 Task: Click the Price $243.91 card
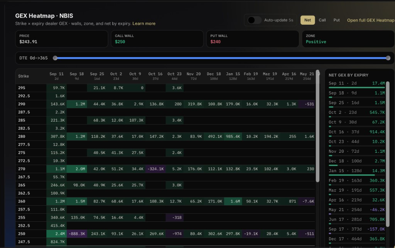(x=62, y=39)
